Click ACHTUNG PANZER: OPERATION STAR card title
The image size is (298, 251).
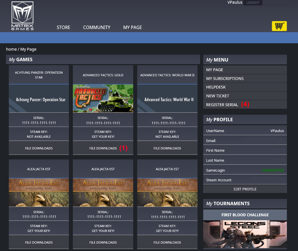(x=39, y=75)
